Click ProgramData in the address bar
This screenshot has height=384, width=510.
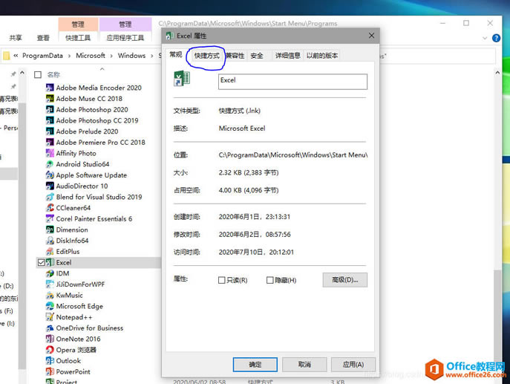[x=42, y=56]
